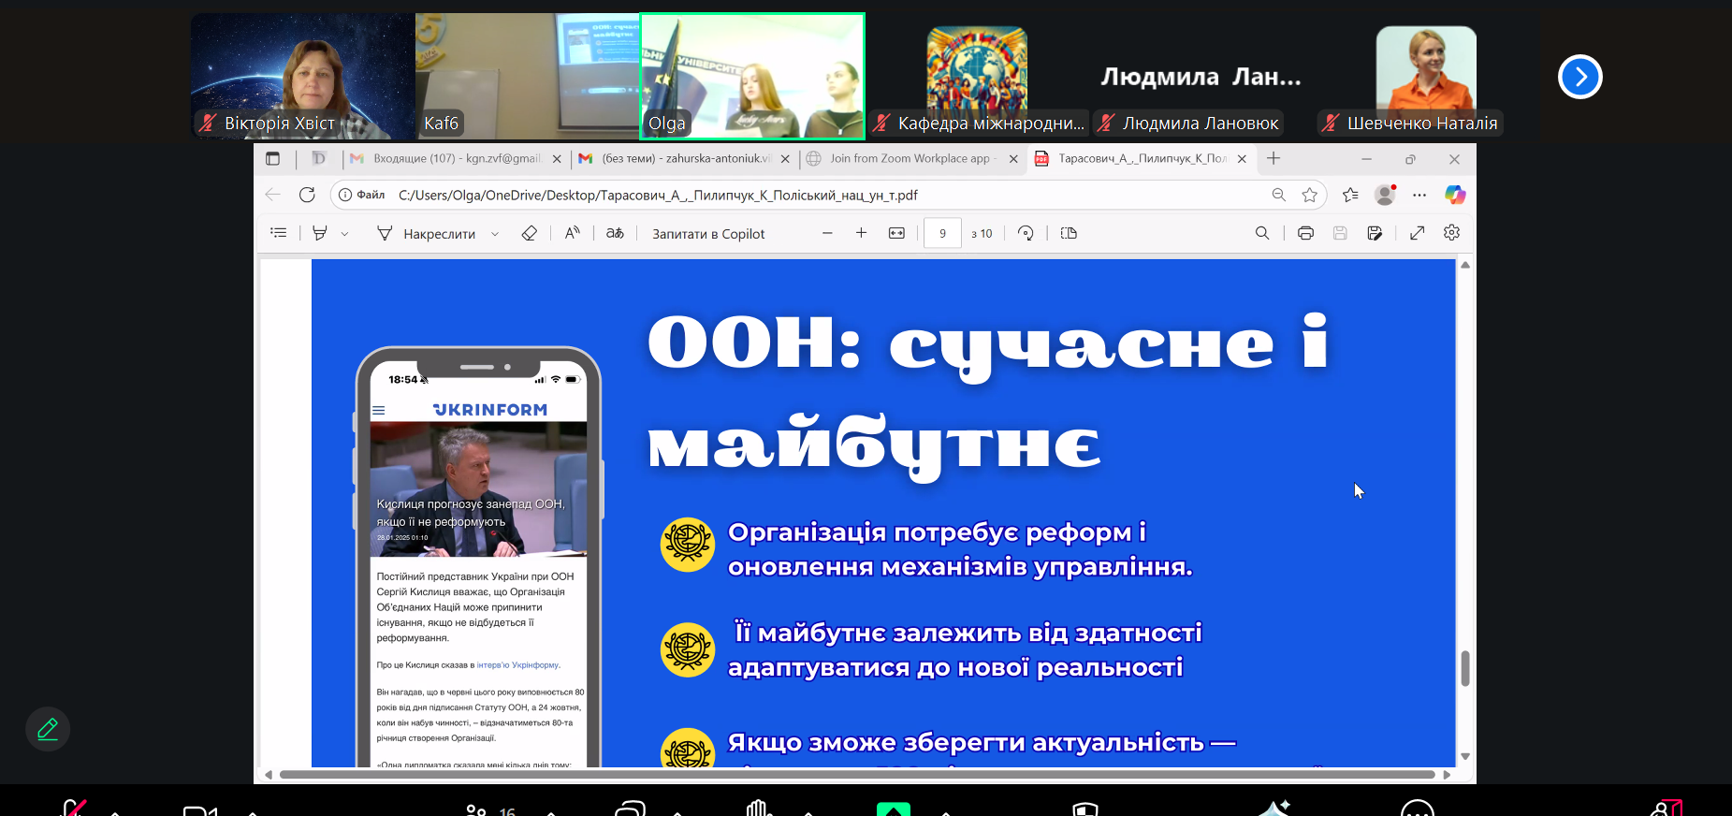Enter full screen PDF view
The image size is (1732, 816).
click(1418, 233)
